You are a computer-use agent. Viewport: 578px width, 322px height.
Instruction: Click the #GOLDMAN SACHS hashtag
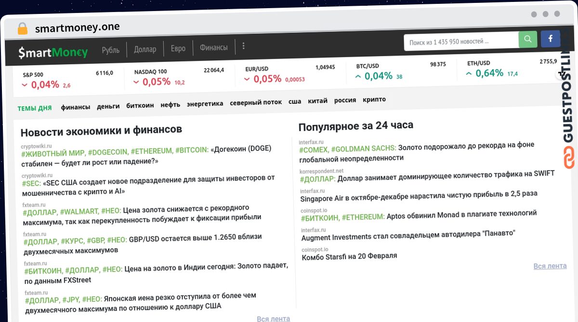coord(364,149)
